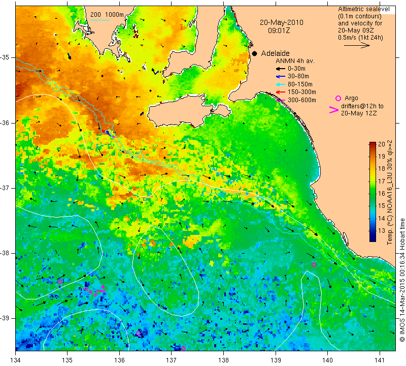Click the longitude axis label 134
This screenshot has height=366, width=406.
tap(16, 360)
